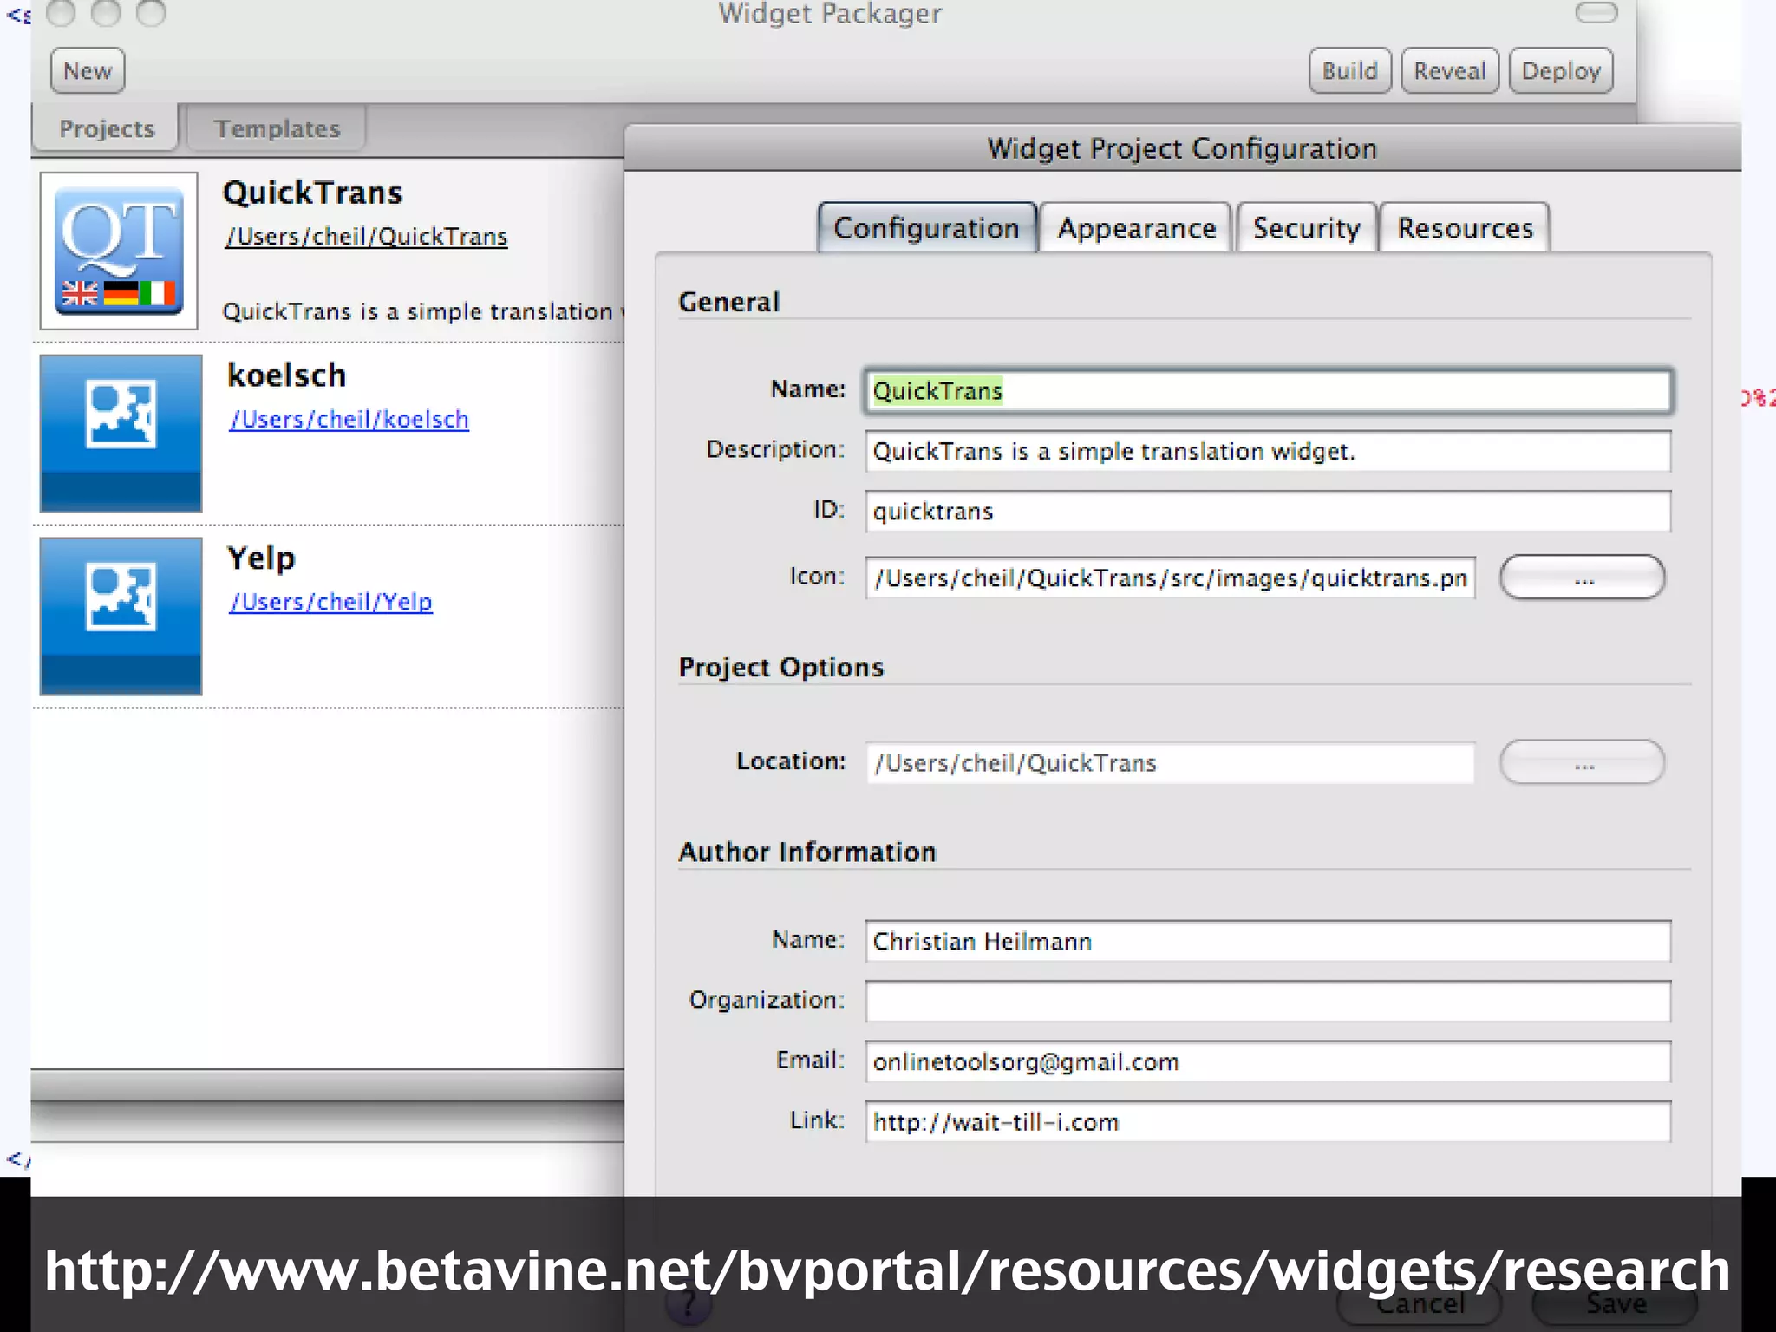Browse for icon file with ellipsis button

point(1583,578)
